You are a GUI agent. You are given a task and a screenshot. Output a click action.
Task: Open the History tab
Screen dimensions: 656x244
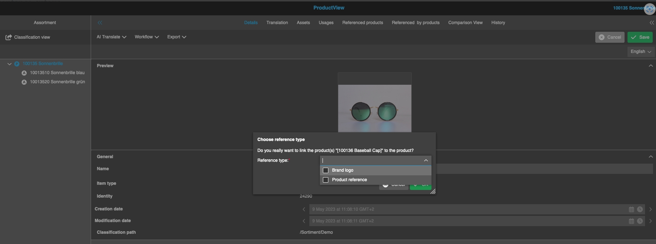pyautogui.click(x=498, y=23)
